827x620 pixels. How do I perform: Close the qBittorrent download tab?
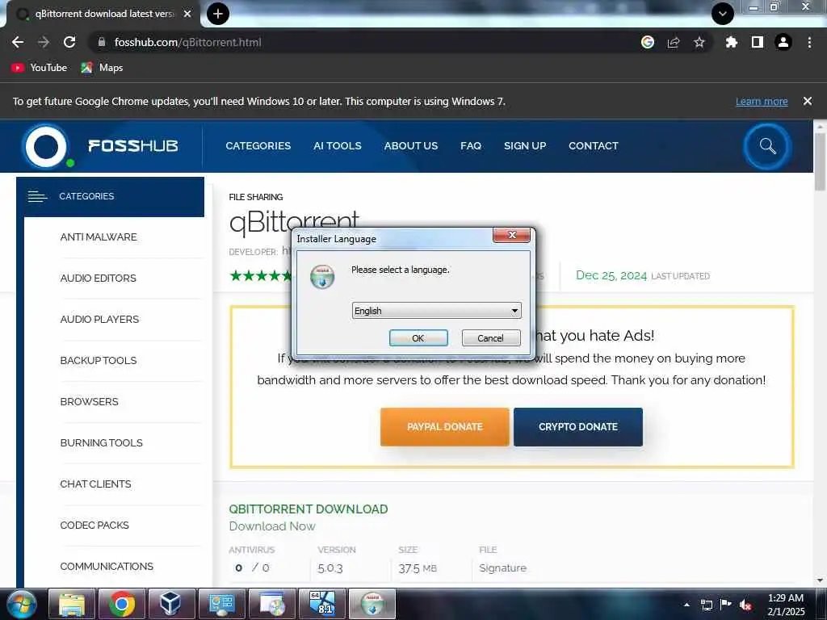pos(187,14)
